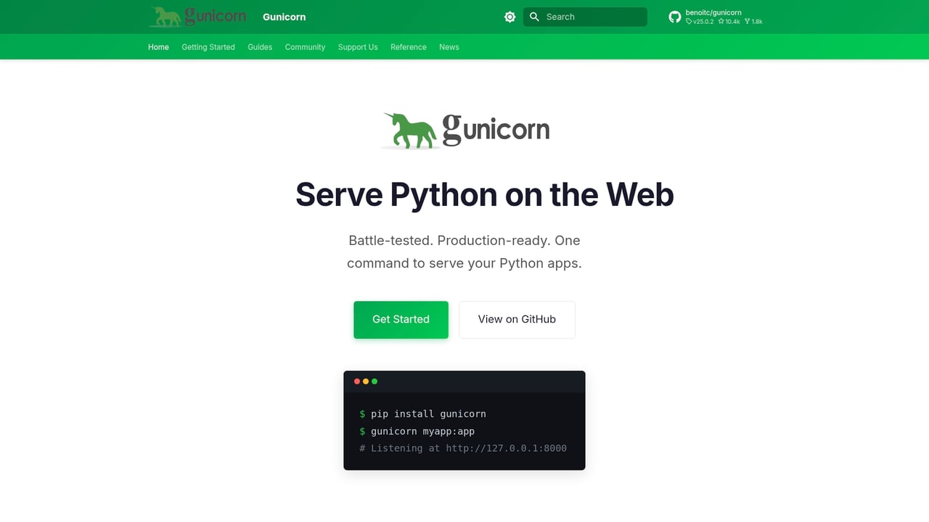Switch to the Getting Started tab
The width and height of the screenshot is (929, 522).
point(208,46)
